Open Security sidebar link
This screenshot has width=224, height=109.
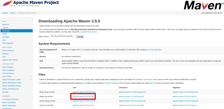click(5, 92)
